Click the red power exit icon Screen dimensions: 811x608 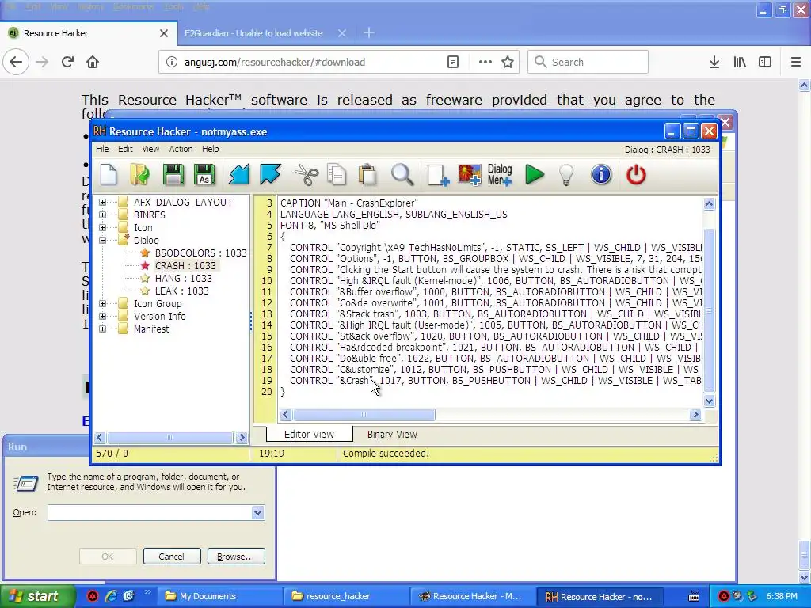[x=636, y=175]
